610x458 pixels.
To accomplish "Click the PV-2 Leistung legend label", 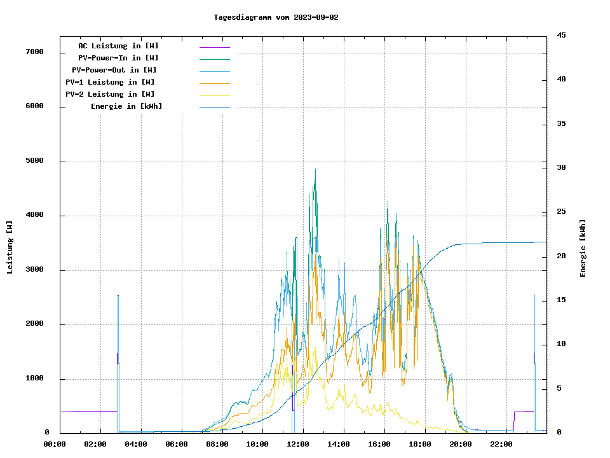I will click(110, 94).
